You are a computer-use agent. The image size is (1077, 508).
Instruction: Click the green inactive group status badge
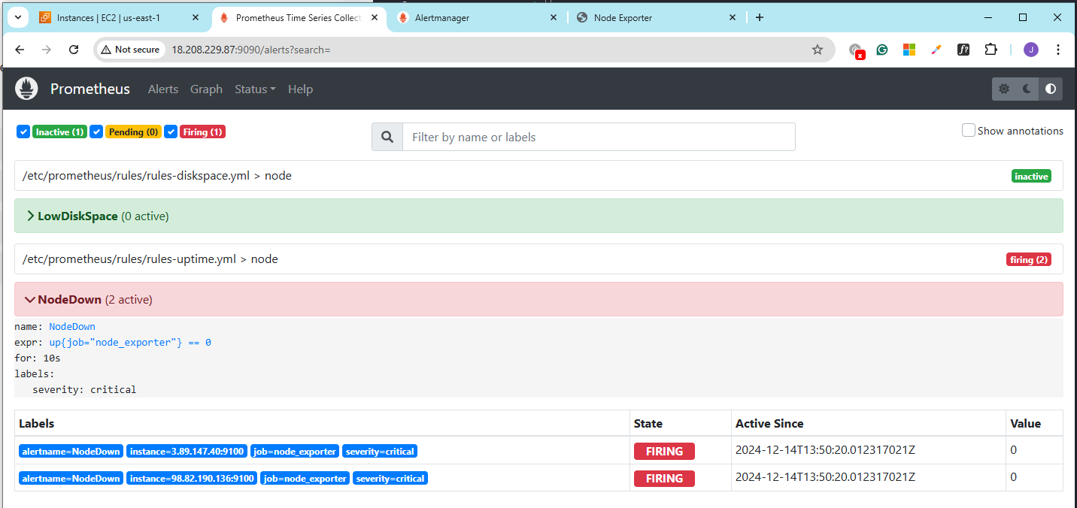click(1031, 176)
